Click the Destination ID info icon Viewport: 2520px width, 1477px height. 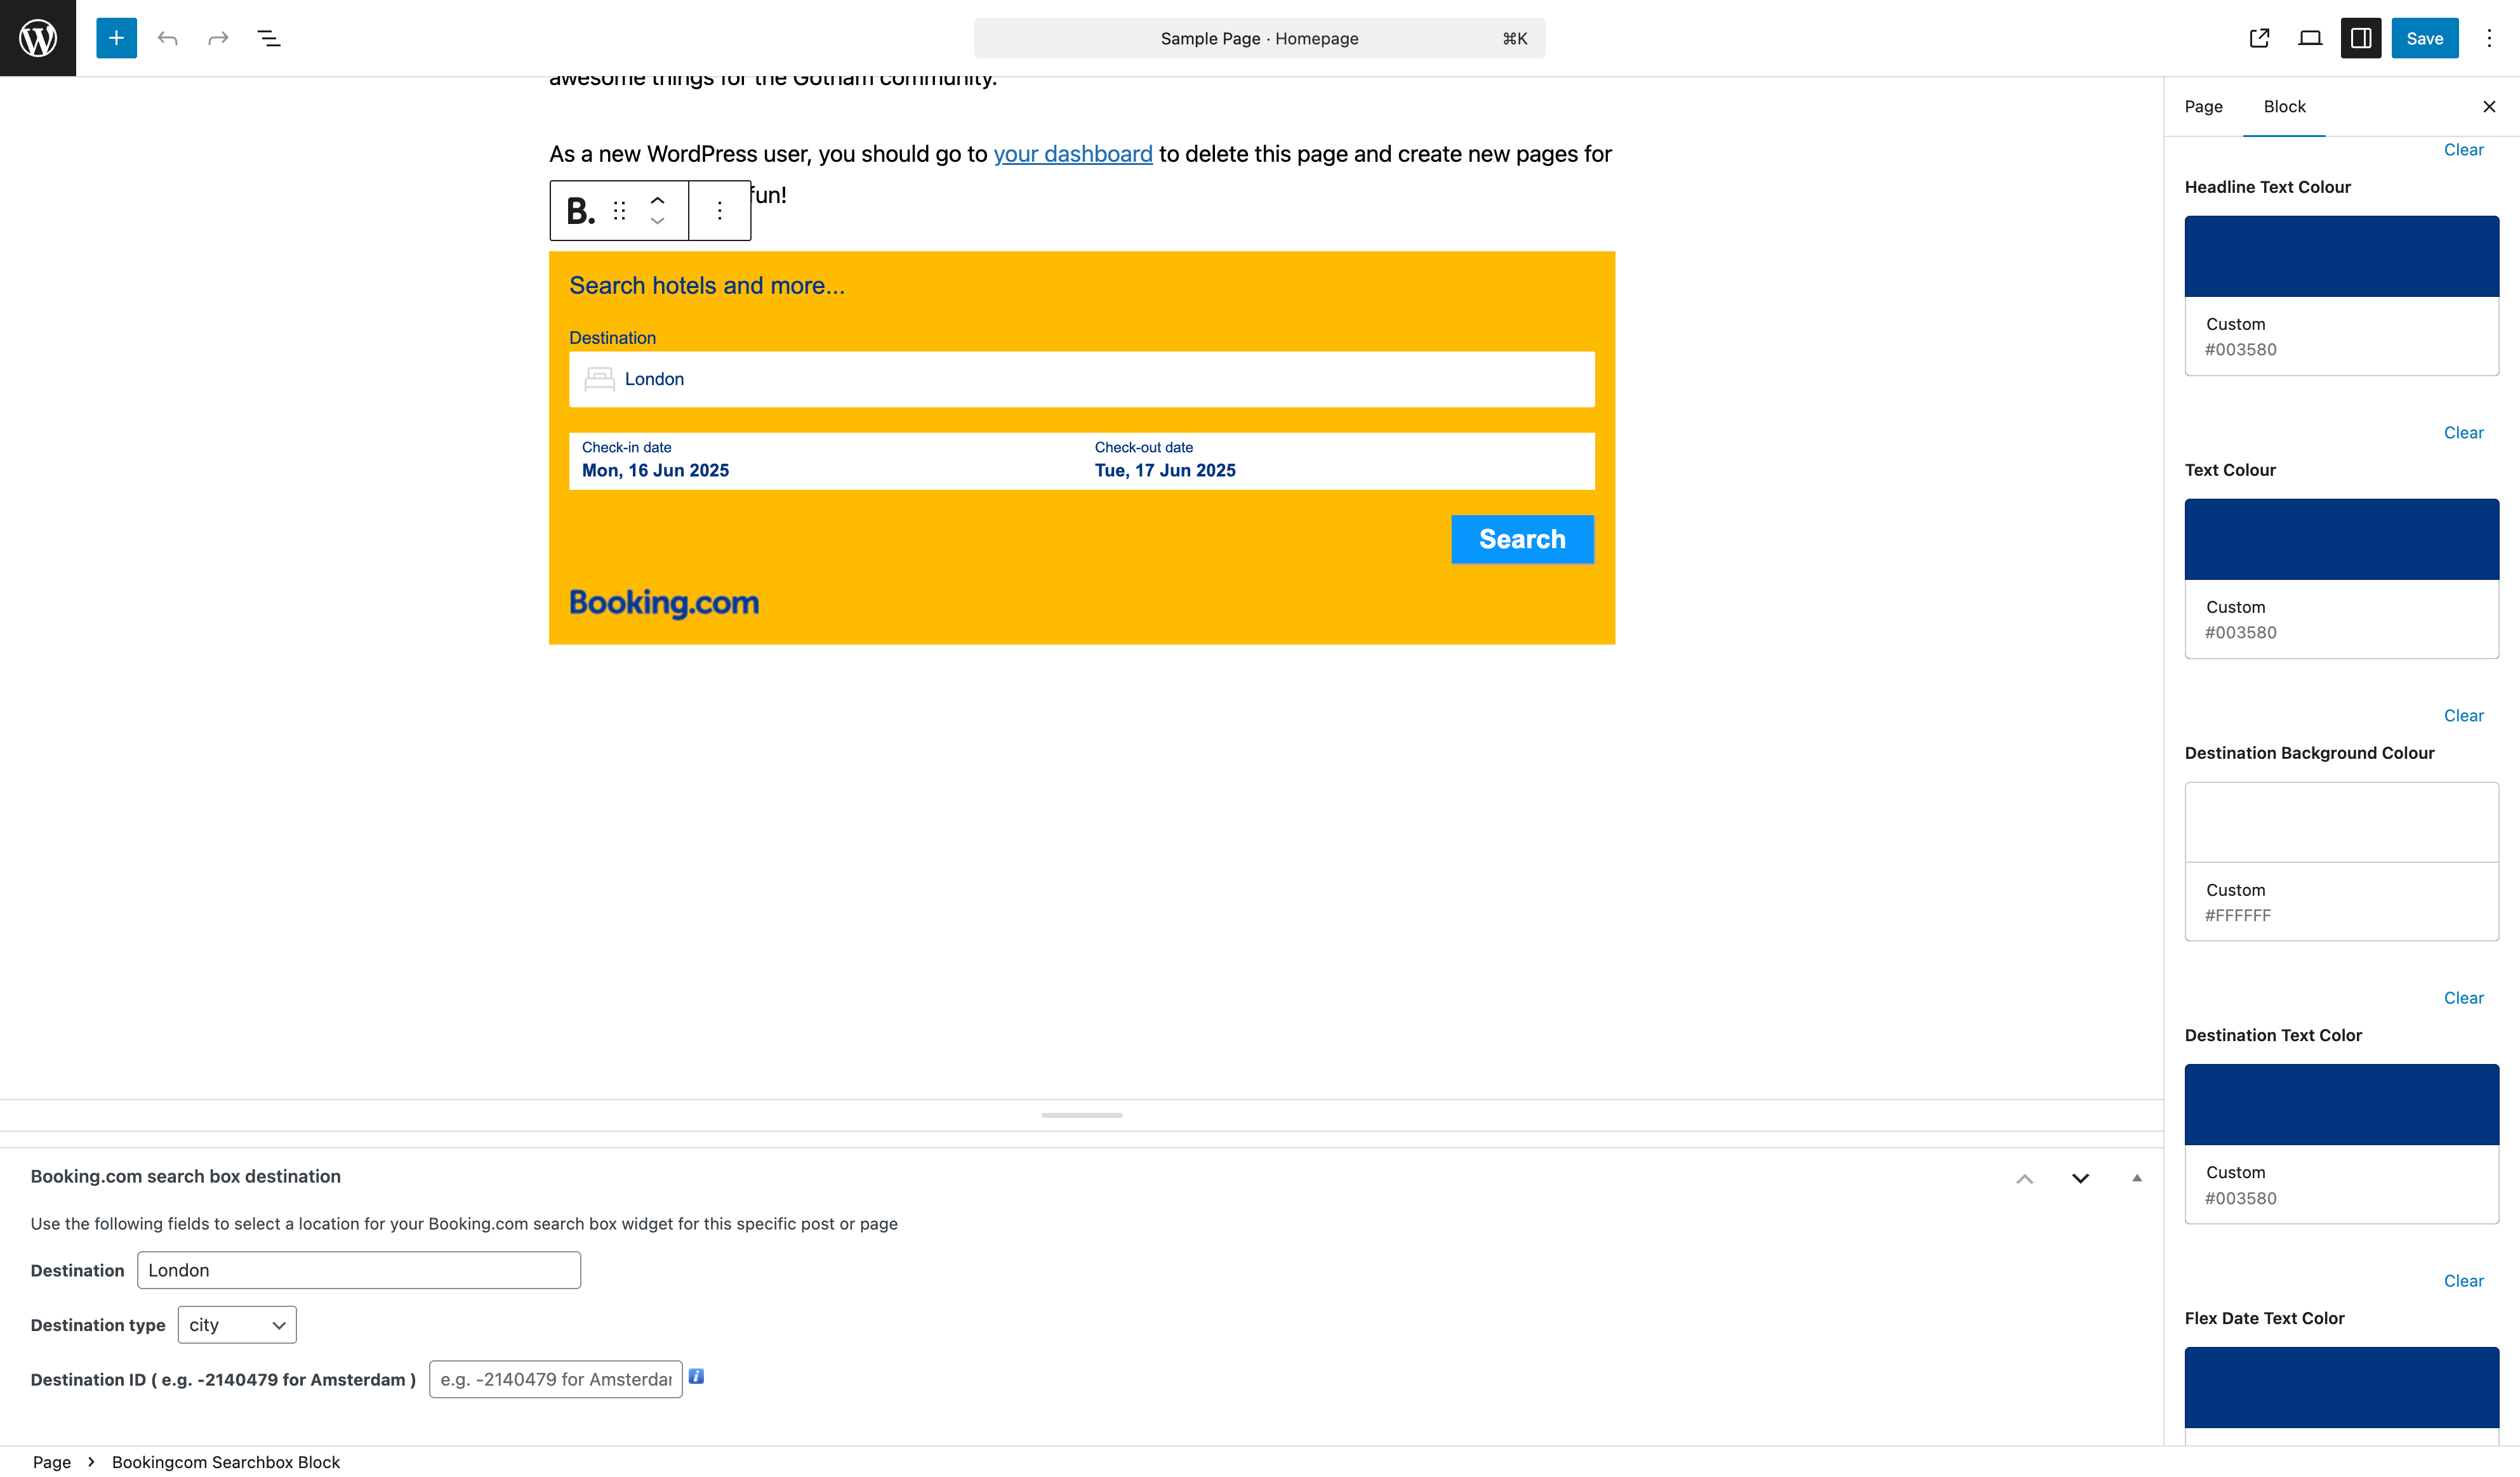[696, 1376]
